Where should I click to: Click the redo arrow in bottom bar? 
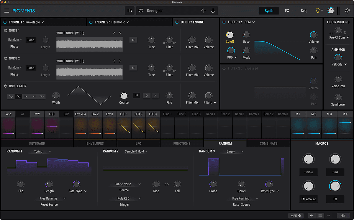[328, 216]
